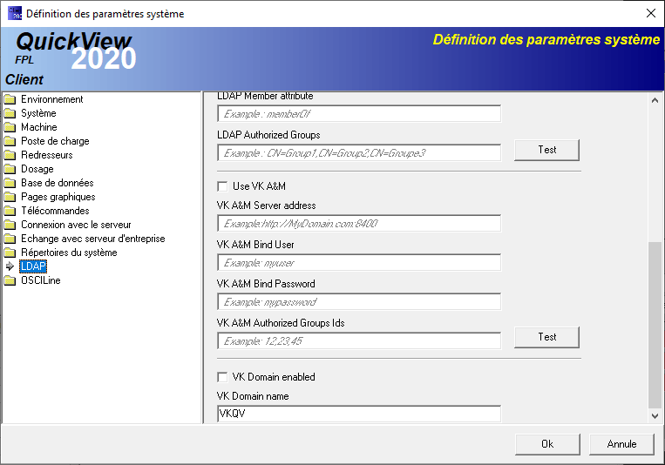The width and height of the screenshot is (665, 465).
Task: Click the Système folder icon
Action: (x=10, y=113)
